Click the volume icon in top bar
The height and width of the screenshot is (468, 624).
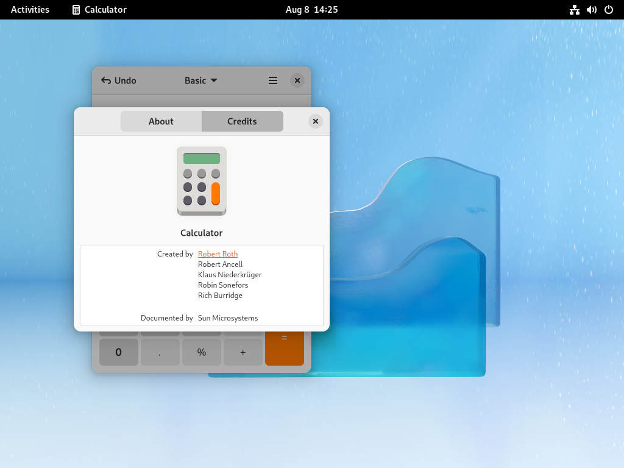591,10
